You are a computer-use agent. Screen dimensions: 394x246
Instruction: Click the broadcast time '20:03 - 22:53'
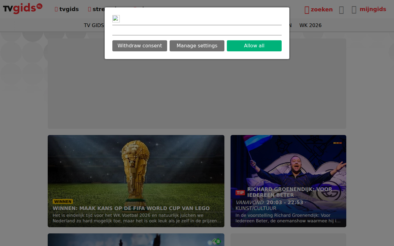pyautogui.click(x=285, y=202)
